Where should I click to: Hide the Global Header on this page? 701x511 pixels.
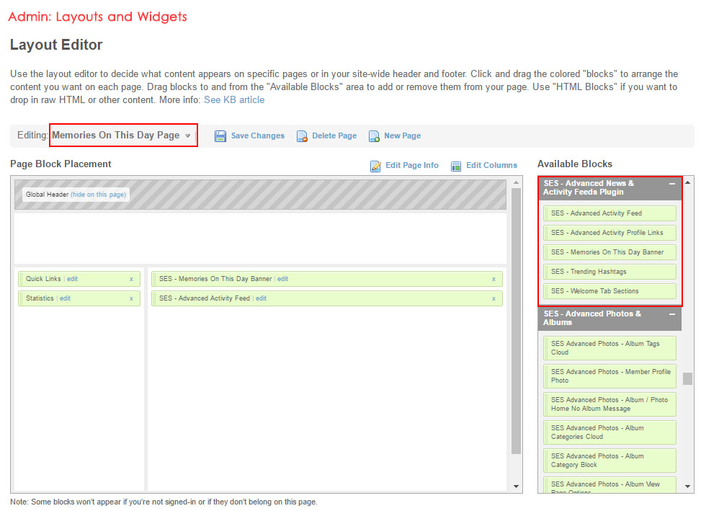pyautogui.click(x=98, y=195)
